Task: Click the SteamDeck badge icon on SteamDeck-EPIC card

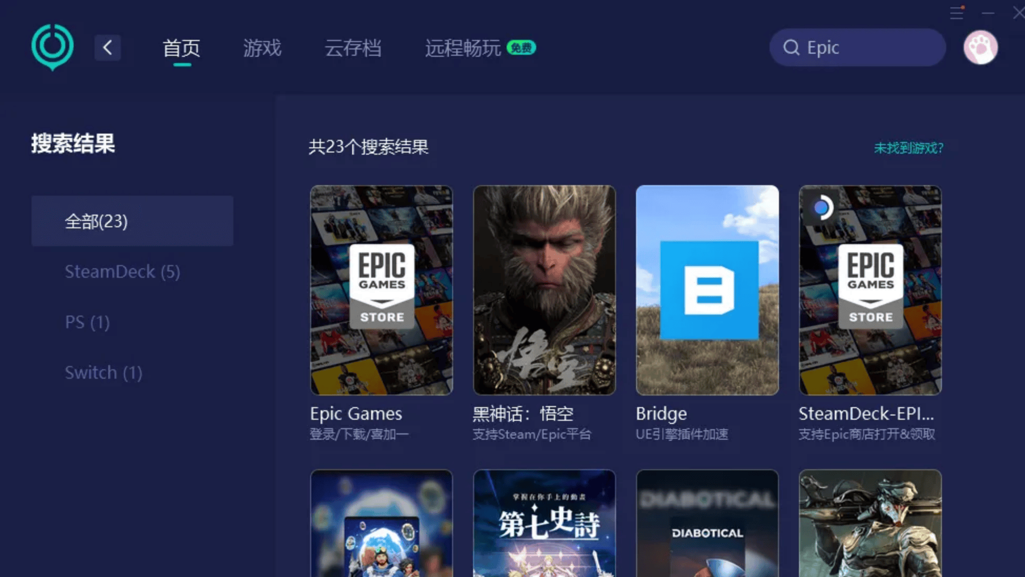Action: click(x=821, y=208)
